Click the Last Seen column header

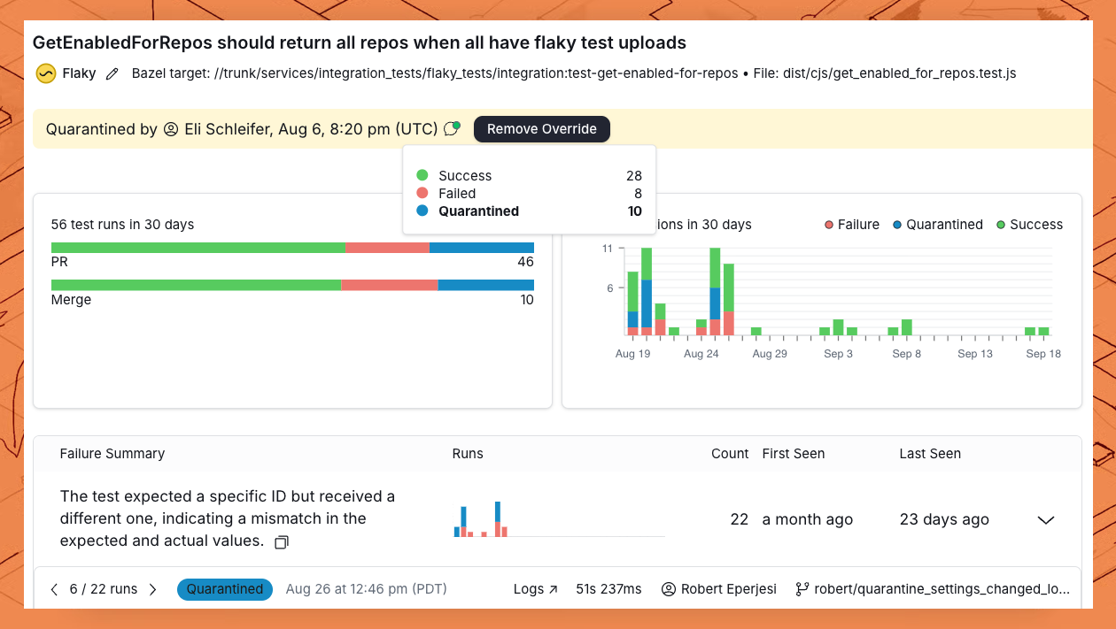point(930,454)
